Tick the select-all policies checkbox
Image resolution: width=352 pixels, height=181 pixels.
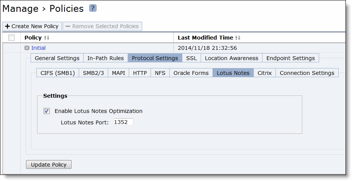tap(11, 38)
